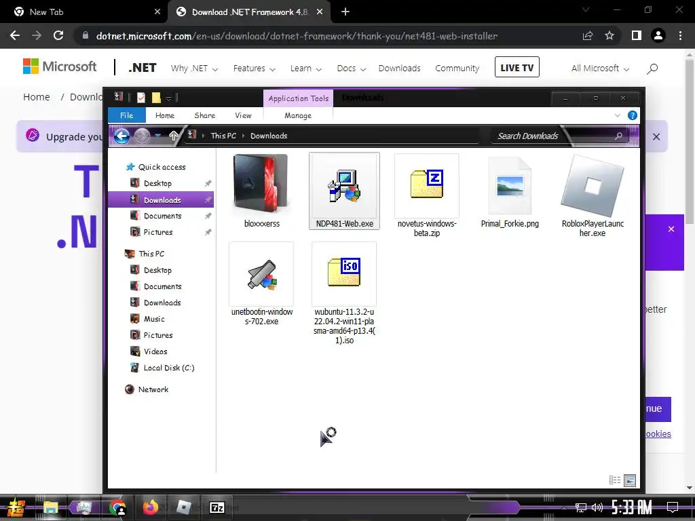The image size is (695, 521).
Task: Expand the Learn dropdown menu
Action: tap(306, 69)
